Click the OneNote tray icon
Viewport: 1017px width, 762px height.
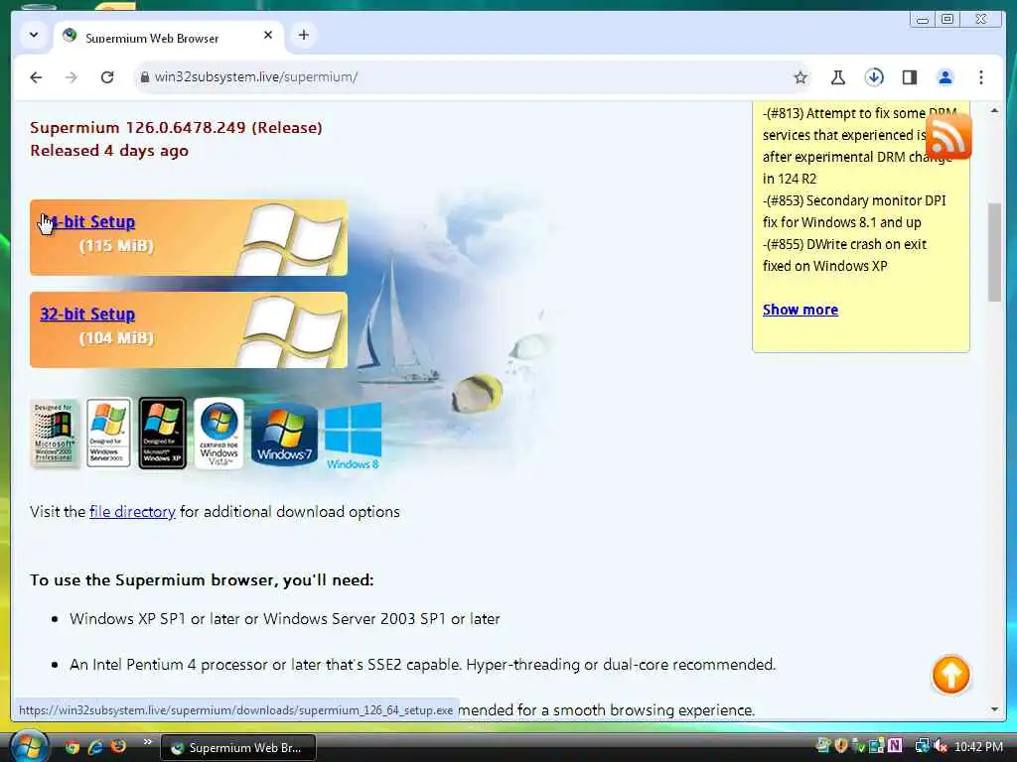[895, 746]
